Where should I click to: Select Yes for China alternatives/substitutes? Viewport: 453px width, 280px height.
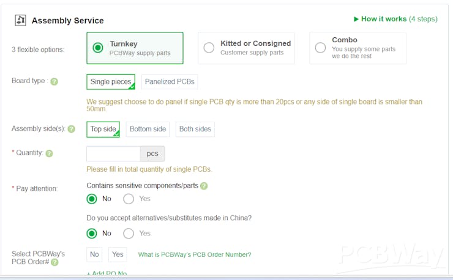pyautogui.click(x=129, y=234)
